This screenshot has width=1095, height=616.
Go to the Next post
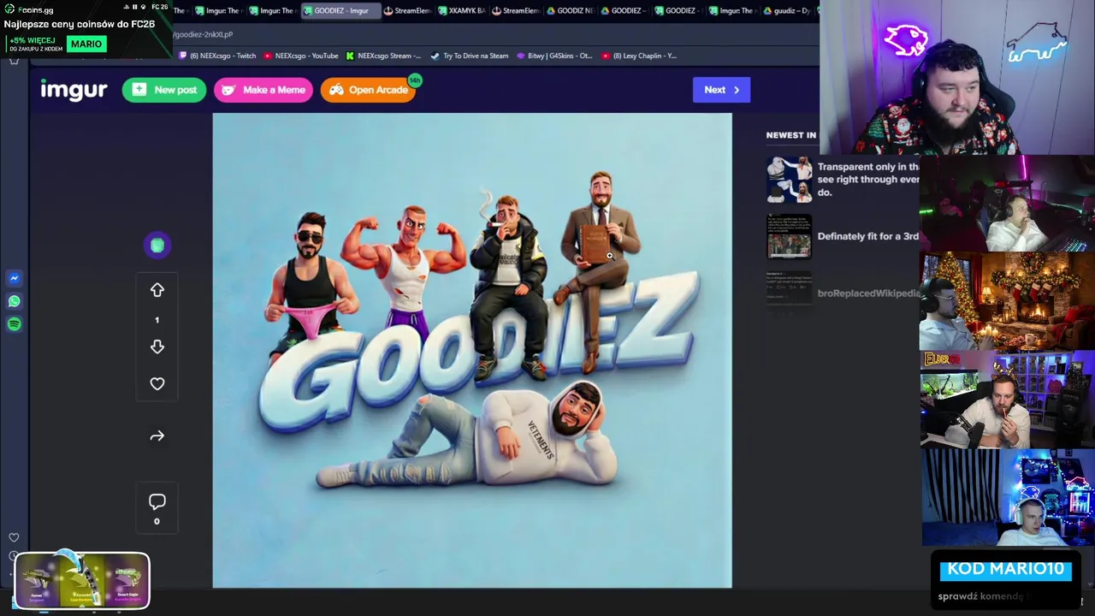(721, 90)
